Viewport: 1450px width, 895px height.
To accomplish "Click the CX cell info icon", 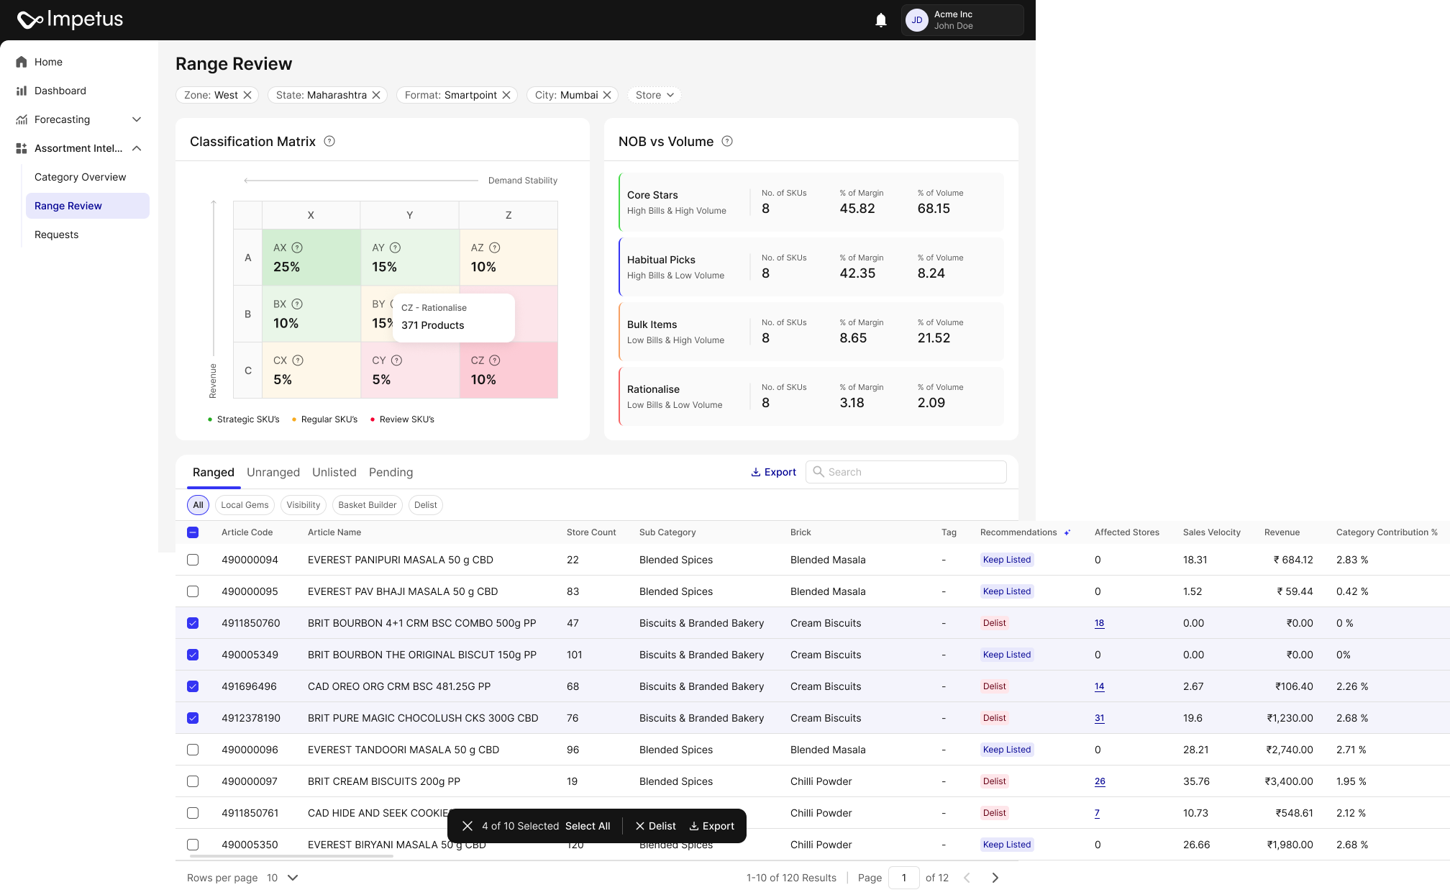I will (x=298, y=360).
